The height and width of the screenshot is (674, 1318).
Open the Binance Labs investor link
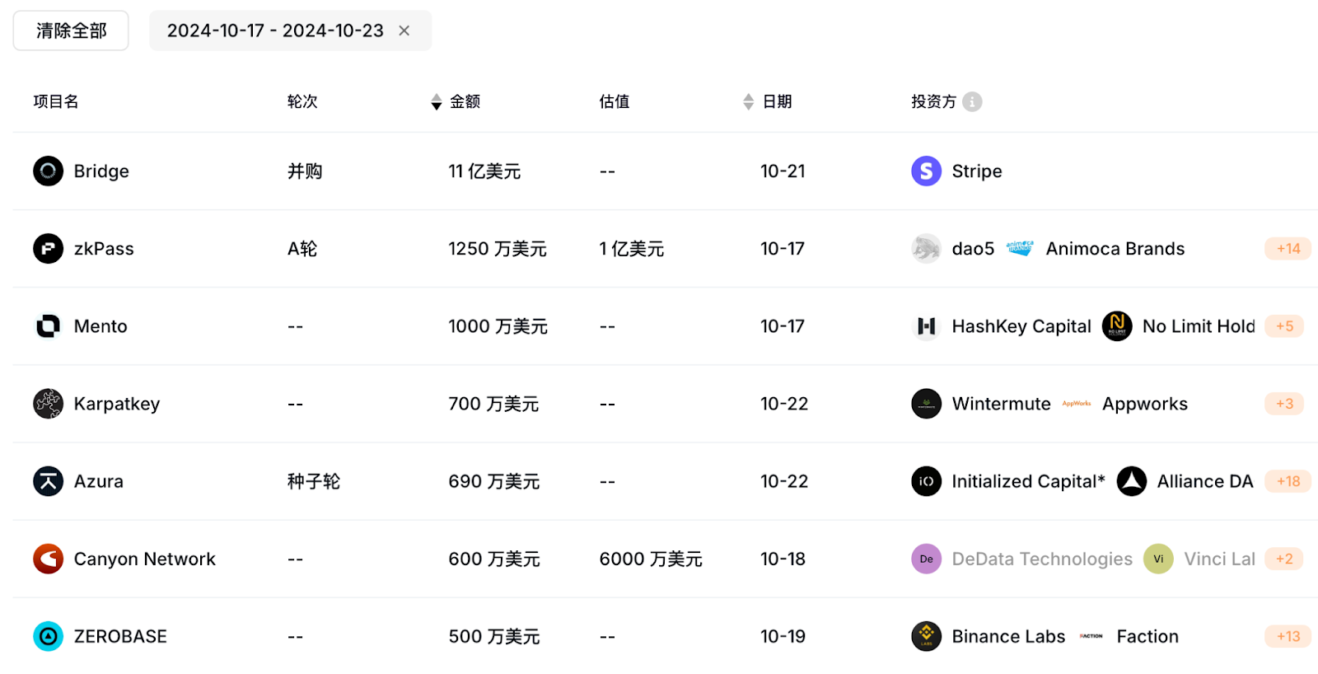point(1009,636)
